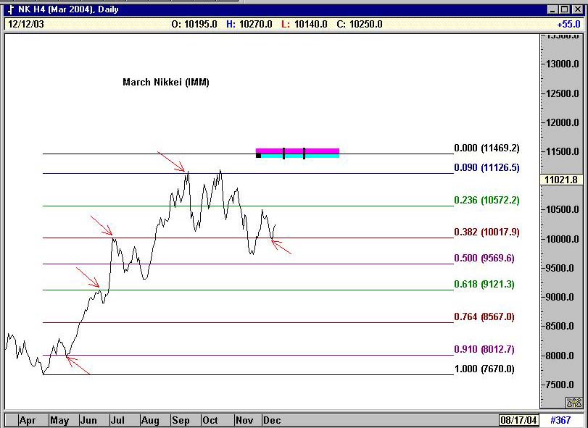The width and height of the screenshot is (588, 428).
Task: Click the balance-scale icon below the price axis
Action: click(x=574, y=403)
